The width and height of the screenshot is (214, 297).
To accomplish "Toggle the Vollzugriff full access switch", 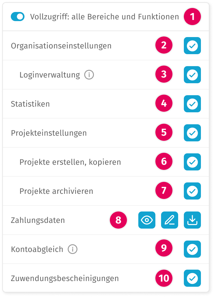I will pos(18,17).
